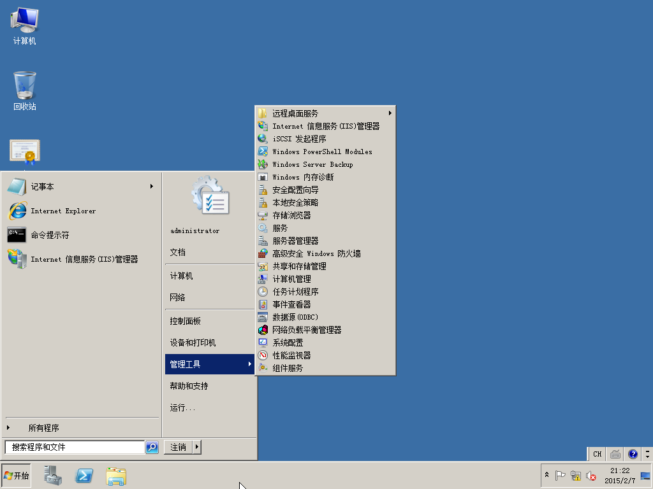
Task: Launch PowerShell from the taskbar
Action: click(84, 476)
